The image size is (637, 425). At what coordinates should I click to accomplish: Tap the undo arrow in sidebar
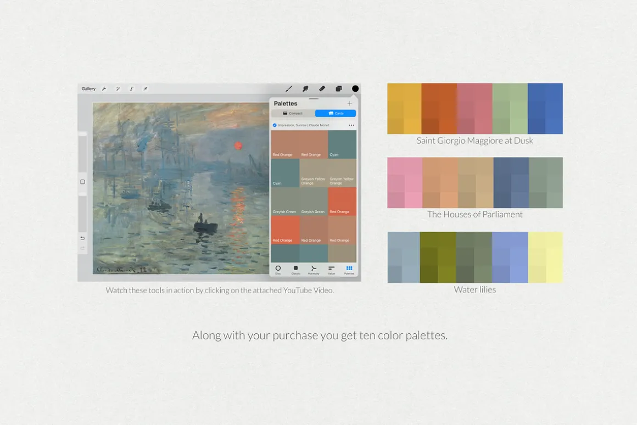[82, 238]
